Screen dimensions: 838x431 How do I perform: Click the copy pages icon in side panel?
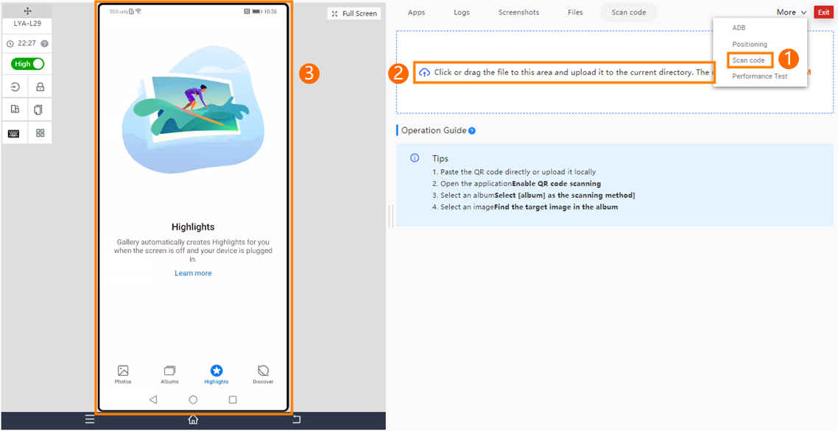click(x=38, y=110)
